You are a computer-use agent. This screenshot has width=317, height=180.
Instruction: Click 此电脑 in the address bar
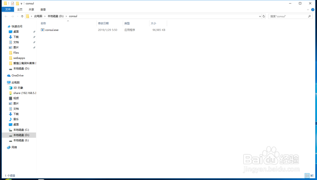tap(38, 16)
